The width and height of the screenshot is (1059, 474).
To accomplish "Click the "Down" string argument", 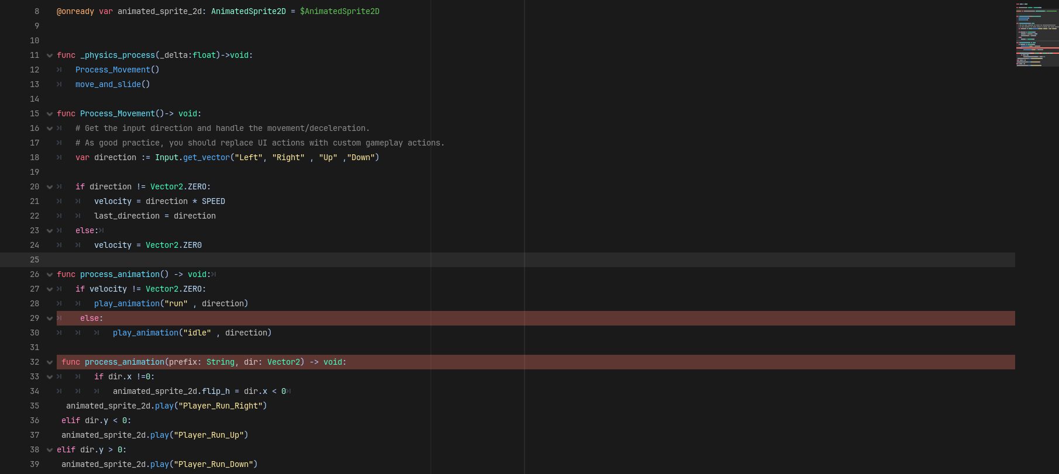I will [x=361, y=157].
